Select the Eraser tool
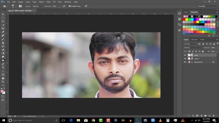219x123 pixels. (3, 50)
